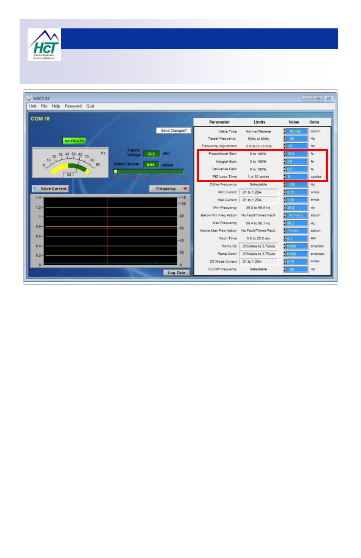Click the Integral Gain stepper arrows
Screen dimensions: 361x558
coord(285,162)
